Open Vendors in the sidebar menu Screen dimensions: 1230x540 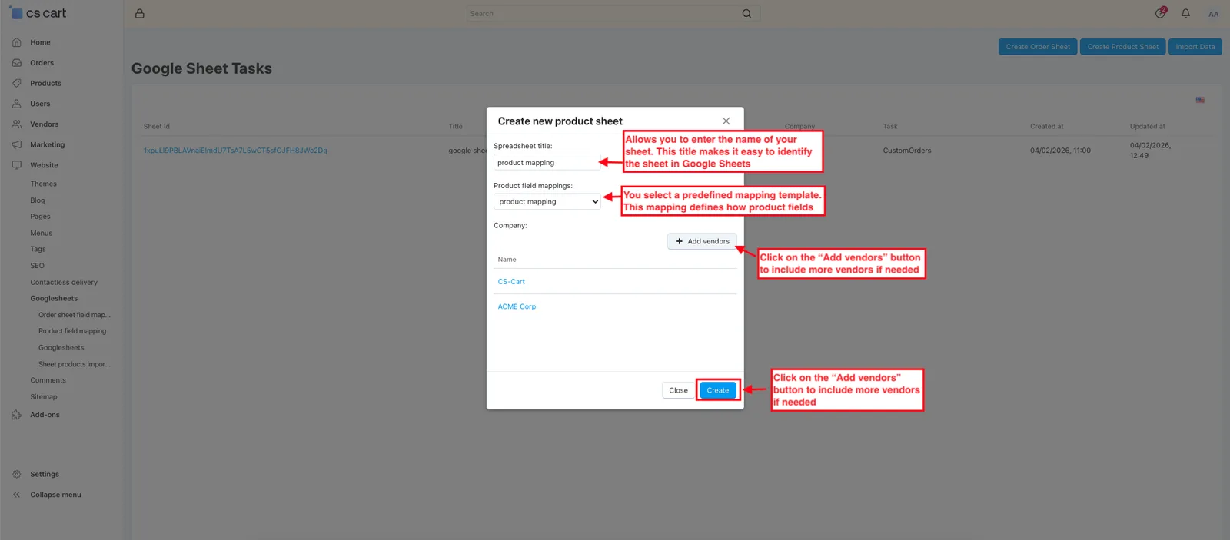(x=45, y=124)
